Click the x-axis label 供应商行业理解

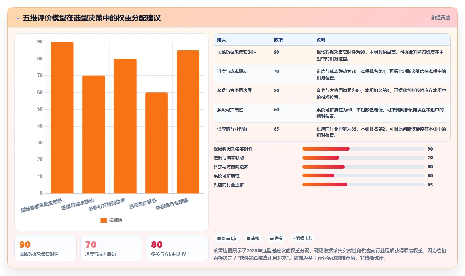172,204
